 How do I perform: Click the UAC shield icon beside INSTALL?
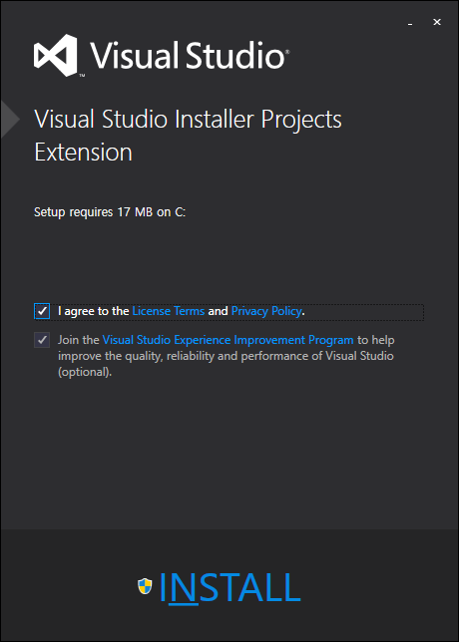coord(145,586)
